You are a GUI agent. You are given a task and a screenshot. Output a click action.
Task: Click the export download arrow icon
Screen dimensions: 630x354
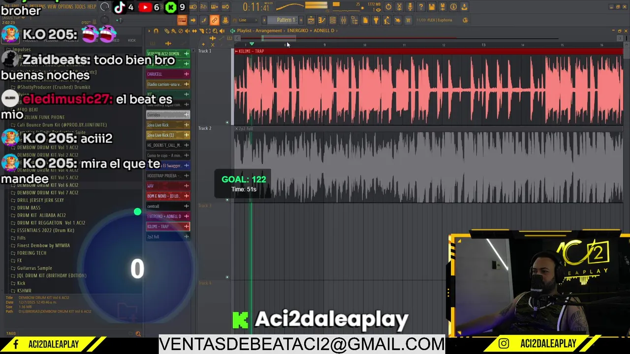[464, 7]
